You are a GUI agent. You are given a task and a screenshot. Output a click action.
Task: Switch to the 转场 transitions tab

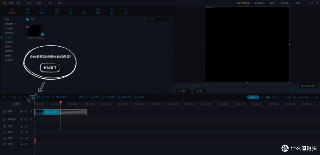click(x=84, y=11)
